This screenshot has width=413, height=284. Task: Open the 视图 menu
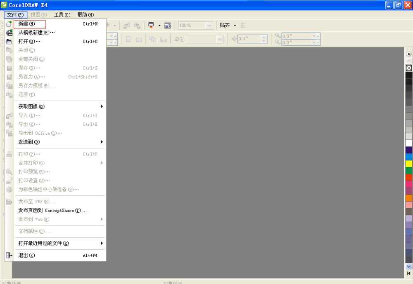(x=39, y=14)
